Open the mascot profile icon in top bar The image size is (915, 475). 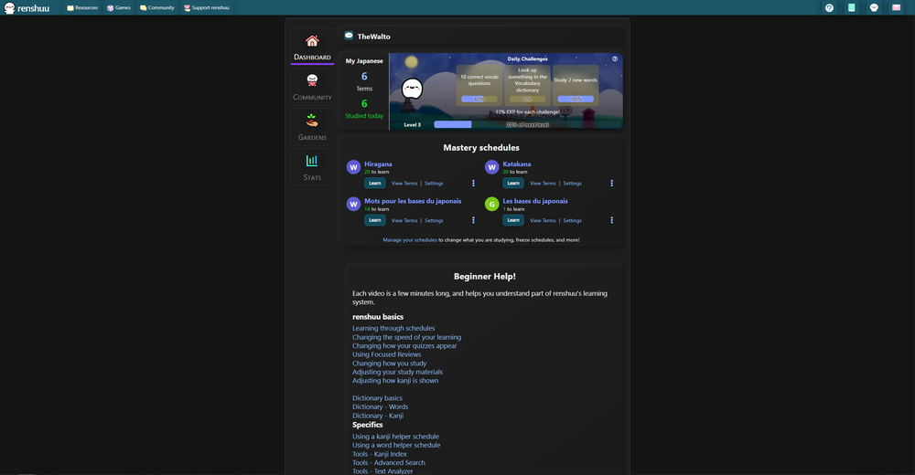[x=874, y=7]
